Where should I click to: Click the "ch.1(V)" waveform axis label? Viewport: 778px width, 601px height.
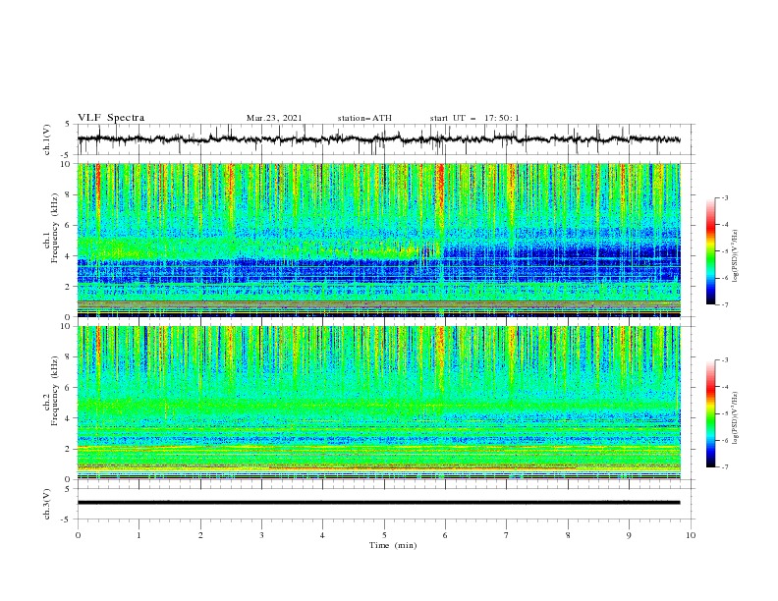point(47,139)
